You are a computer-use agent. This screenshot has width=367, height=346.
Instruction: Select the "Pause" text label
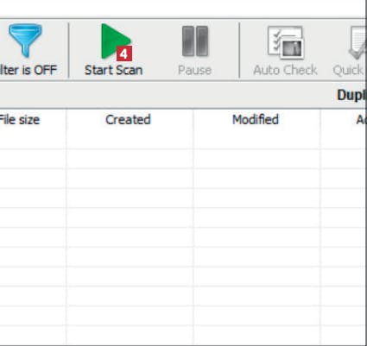coord(194,70)
